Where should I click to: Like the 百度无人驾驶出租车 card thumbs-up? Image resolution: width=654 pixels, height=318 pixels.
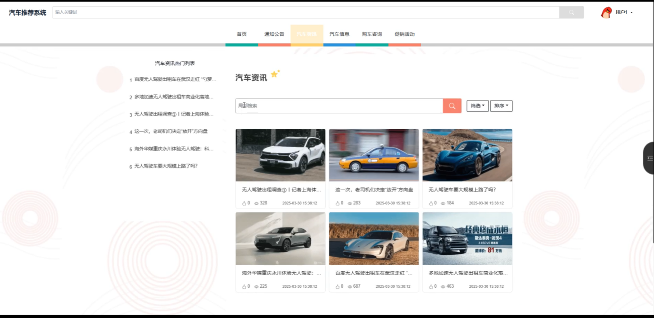pos(338,286)
